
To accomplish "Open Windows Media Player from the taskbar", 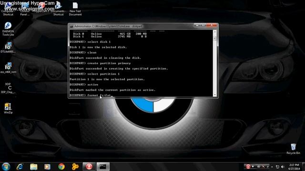I will [x=47, y=167].
